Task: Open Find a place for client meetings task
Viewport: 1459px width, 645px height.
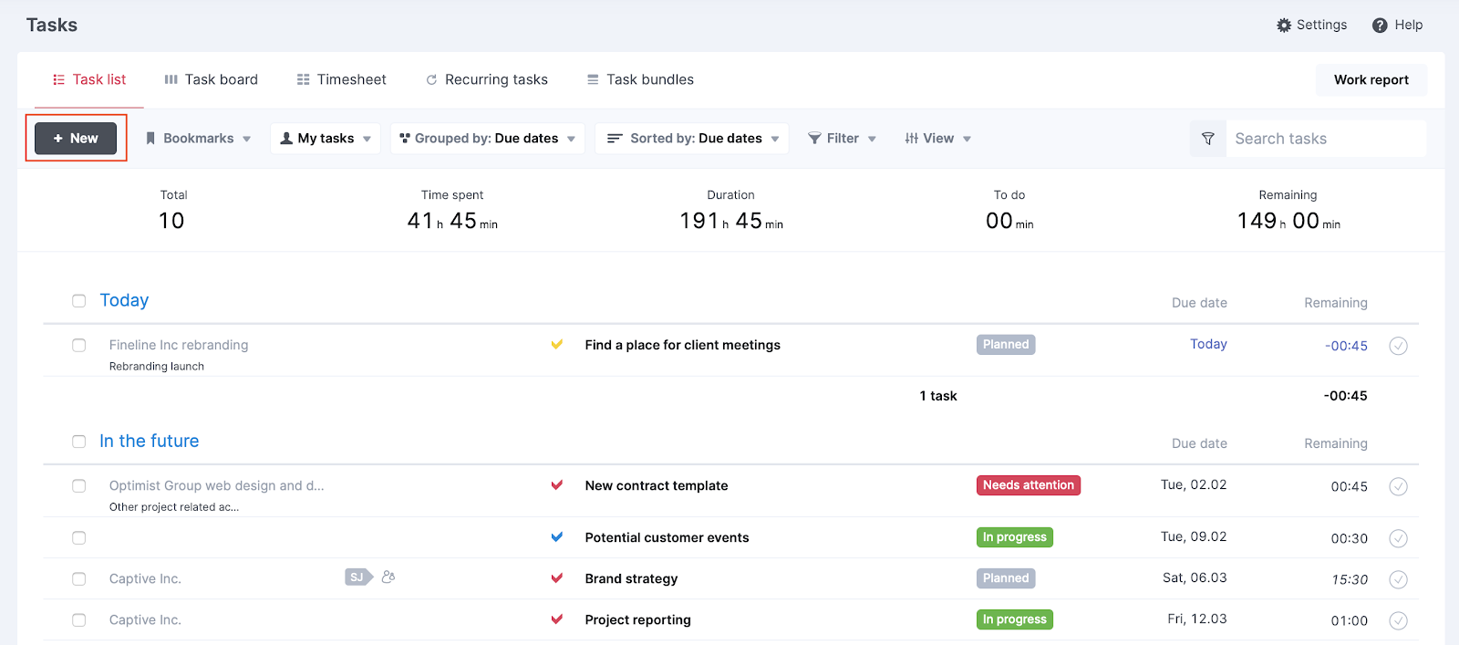Action: click(682, 345)
